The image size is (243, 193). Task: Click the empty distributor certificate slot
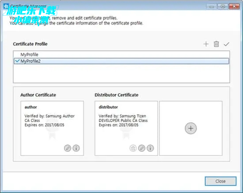point(191,113)
